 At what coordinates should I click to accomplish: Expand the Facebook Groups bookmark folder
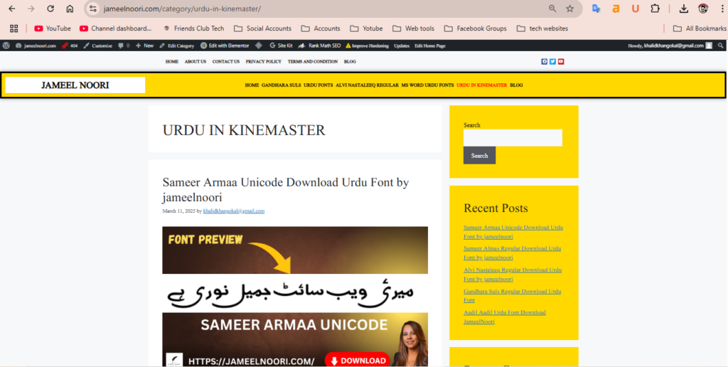pyautogui.click(x=475, y=28)
